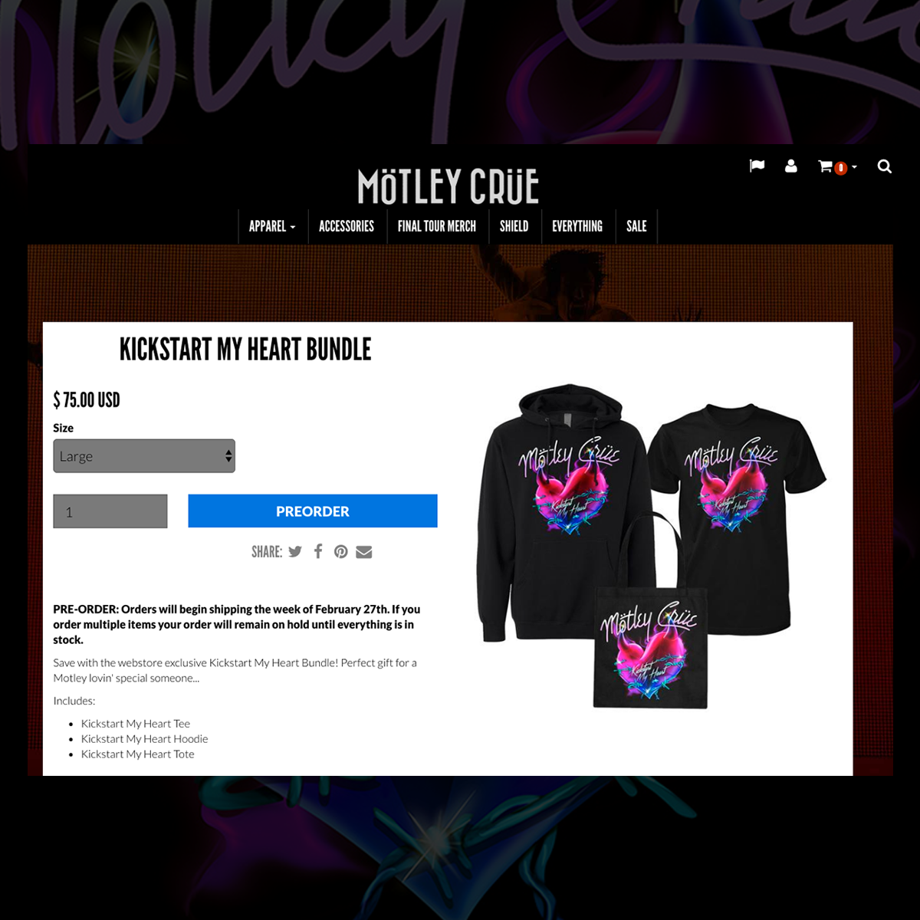
Task: Expand the Apparel menu
Action: point(272,226)
